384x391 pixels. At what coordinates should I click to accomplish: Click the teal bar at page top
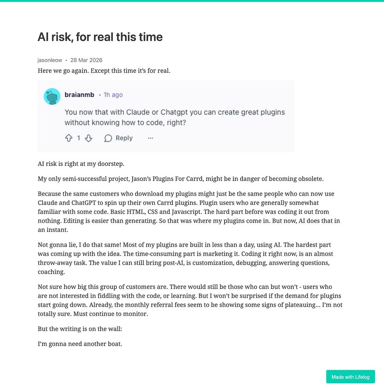(192, 1)
